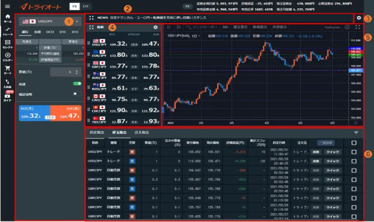Toggle the green 両建 switch off

point(77,83)
